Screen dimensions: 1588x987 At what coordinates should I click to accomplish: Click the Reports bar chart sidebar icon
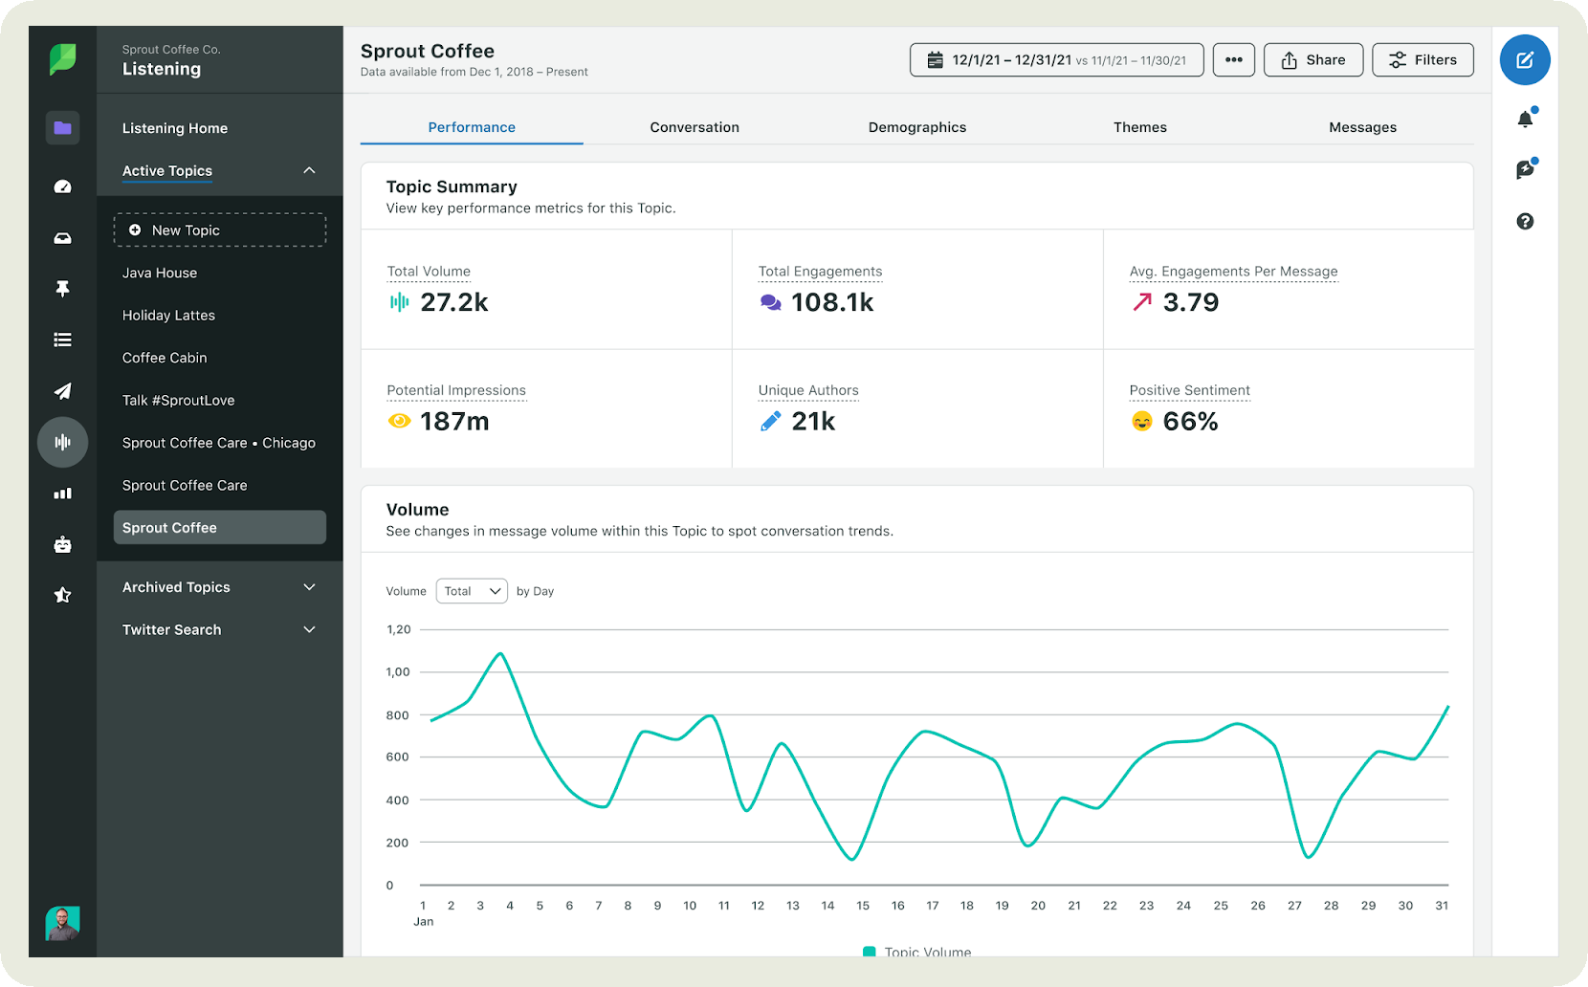(62, 493)
